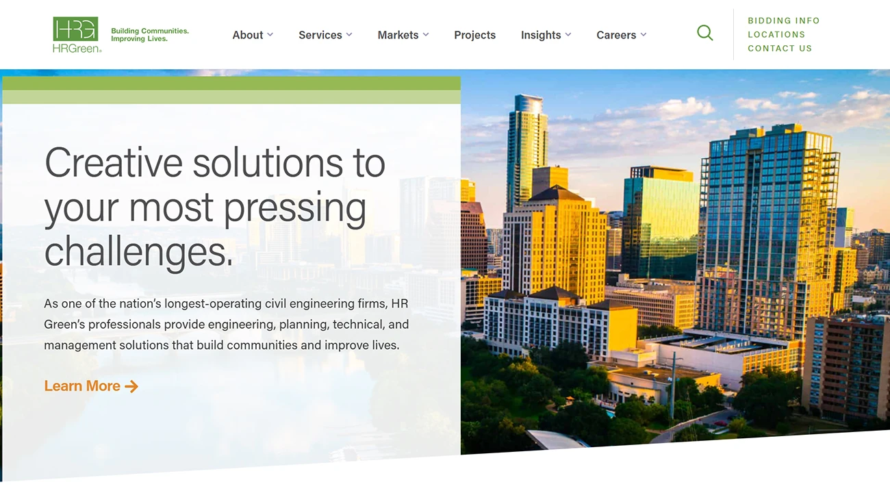Select the About menu item
Viewport: 890px width, 493px height.
click(248, 35)
